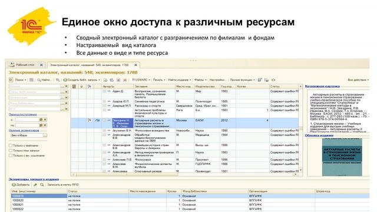Open the Каталожная карточка link
The height and width of the screenshot is (212, 377).
click(x=322, y=86)
